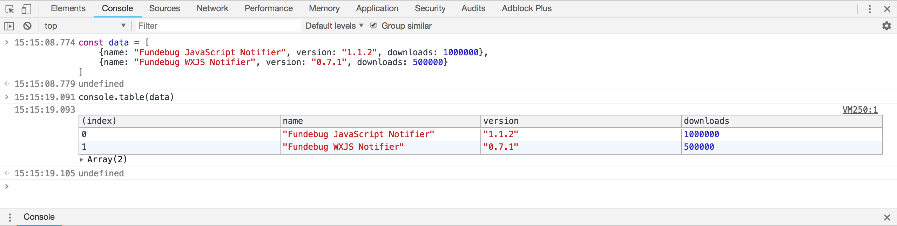Close the bottom Console drawer
The image size is (897, 226).
[x=887, y=217]
